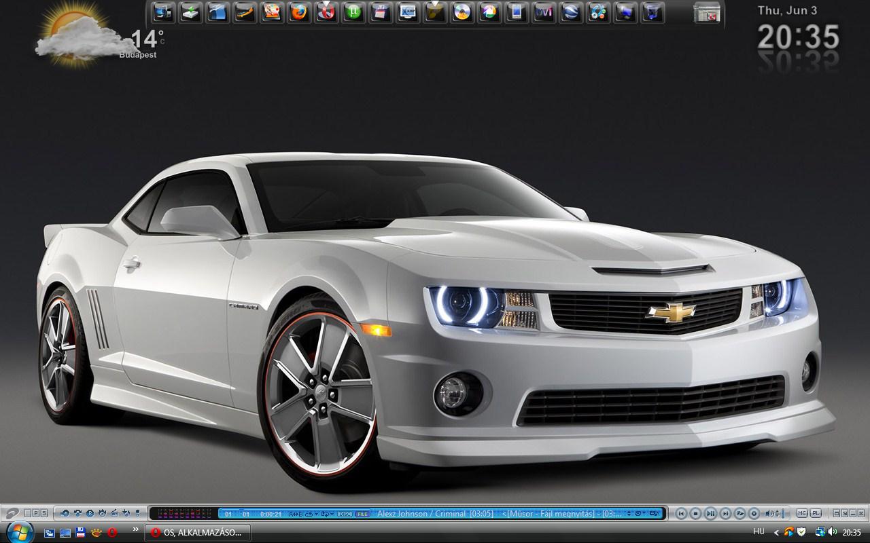Screen dimensions: 870x543
Task: Open the dark monitor icon near the dock's end
Action: click(625, 12)
